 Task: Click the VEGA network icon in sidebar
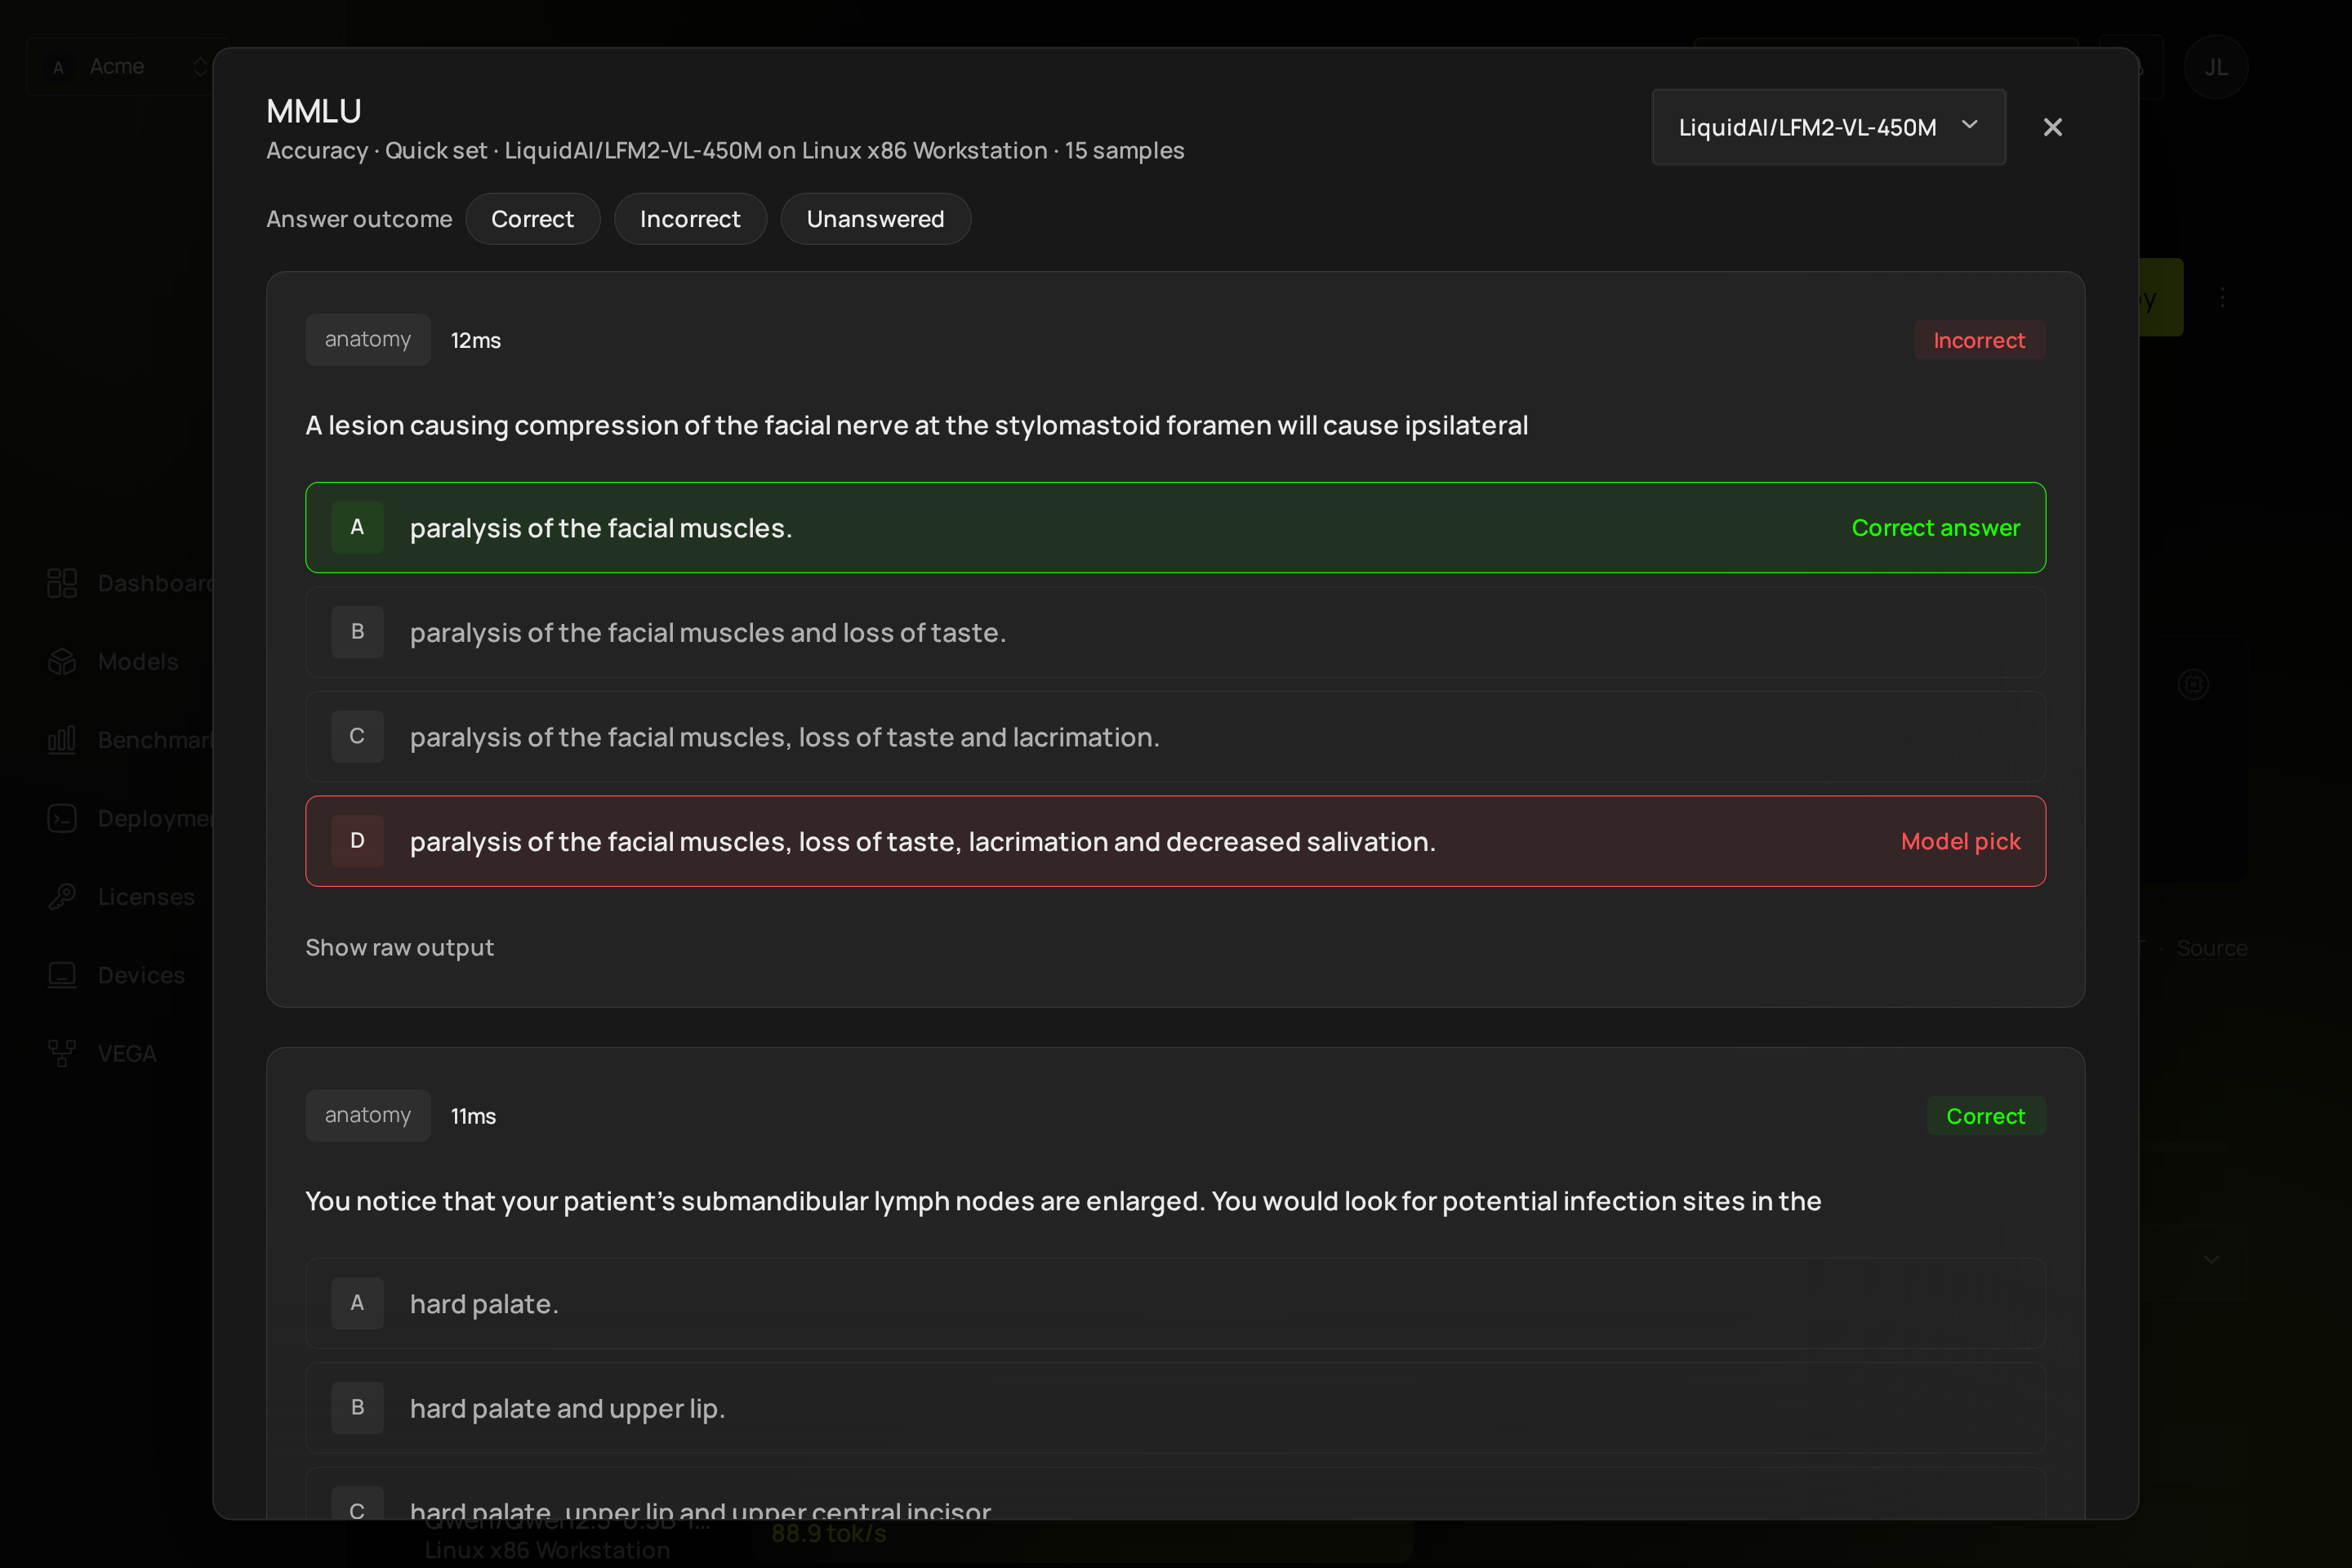click(62, 1053)
